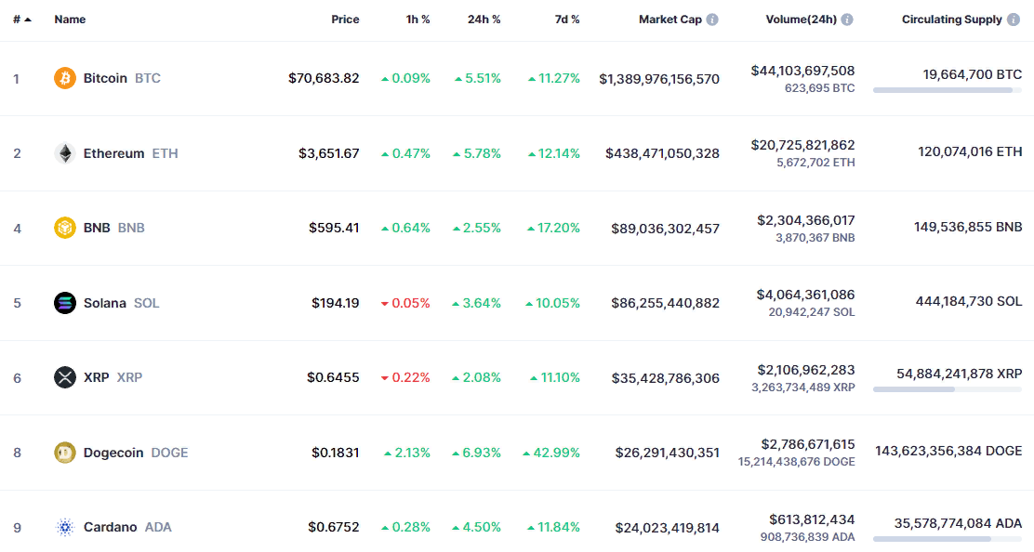The height and width of the screenshot is (552, 1034).
Task: Click Solana volume $4,064,361,086
Action: pos(806,295)
